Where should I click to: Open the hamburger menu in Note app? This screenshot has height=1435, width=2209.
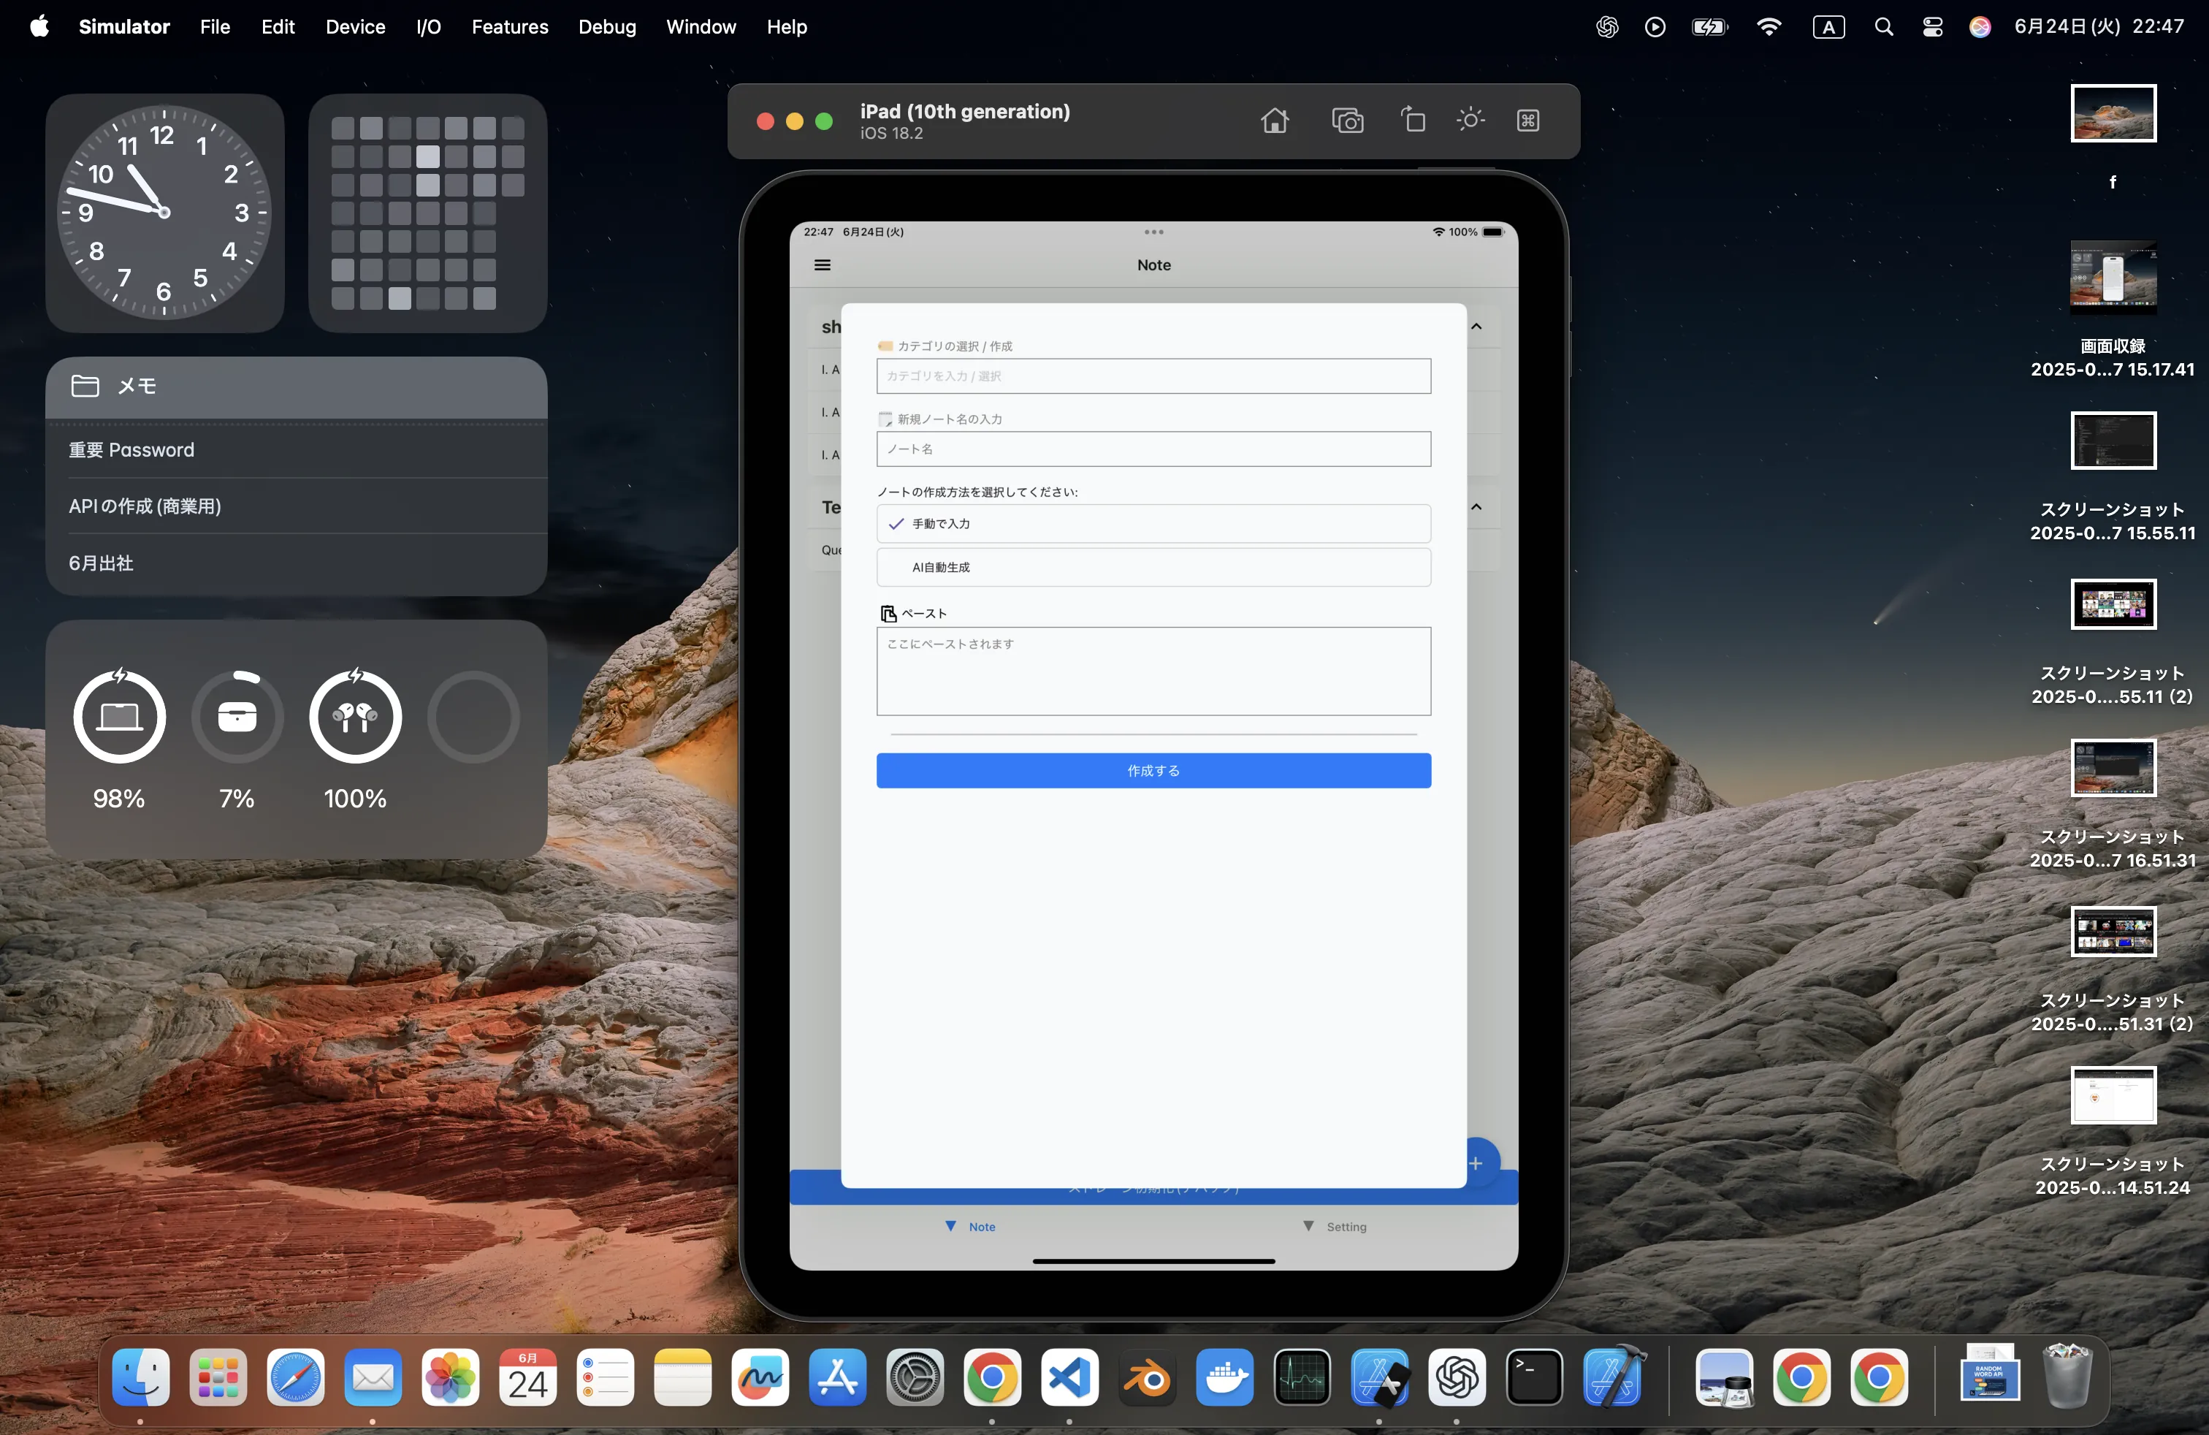tap(823, 265)
